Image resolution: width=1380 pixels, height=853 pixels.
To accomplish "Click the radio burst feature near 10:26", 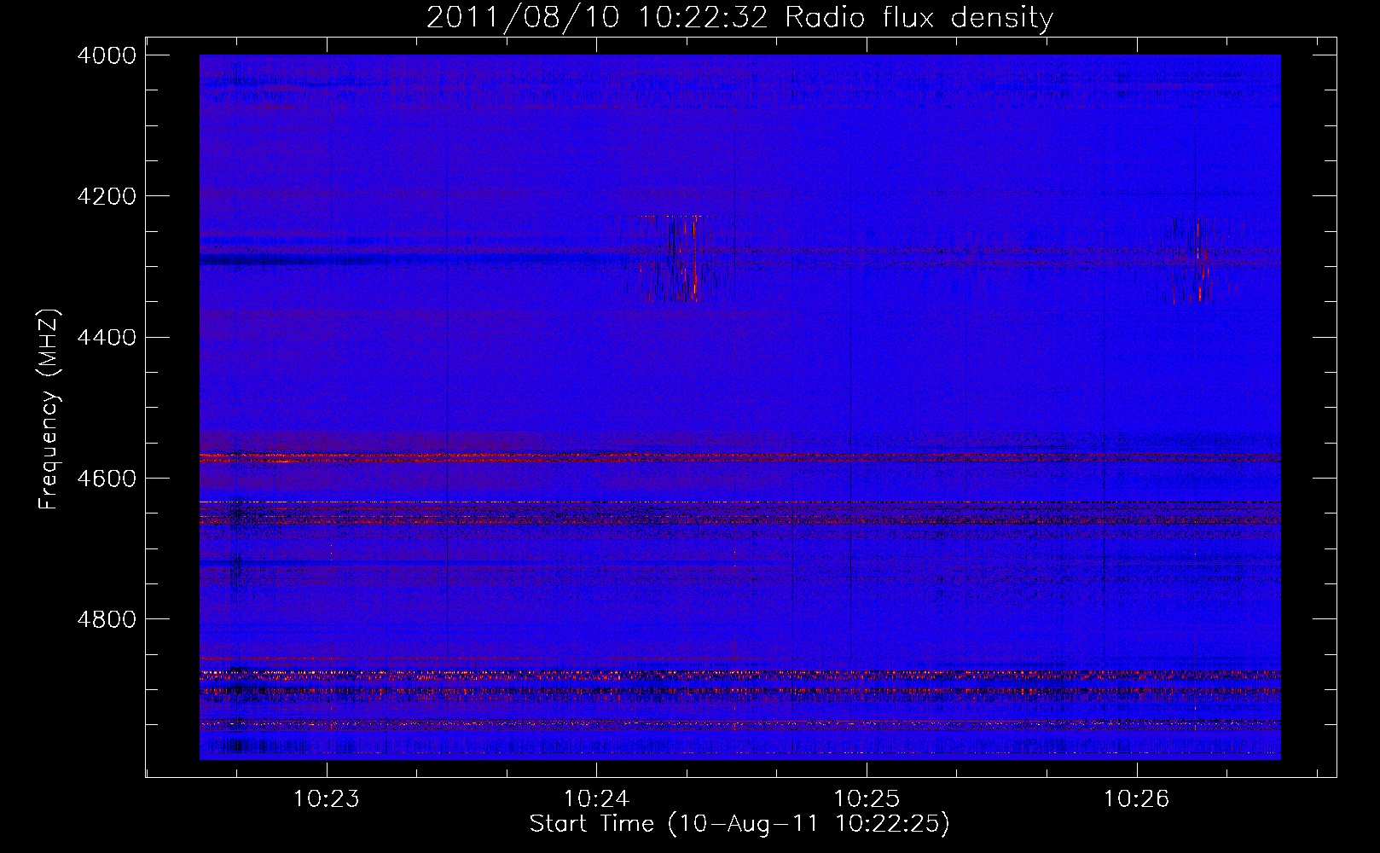I will click(x=1196, y=261).
